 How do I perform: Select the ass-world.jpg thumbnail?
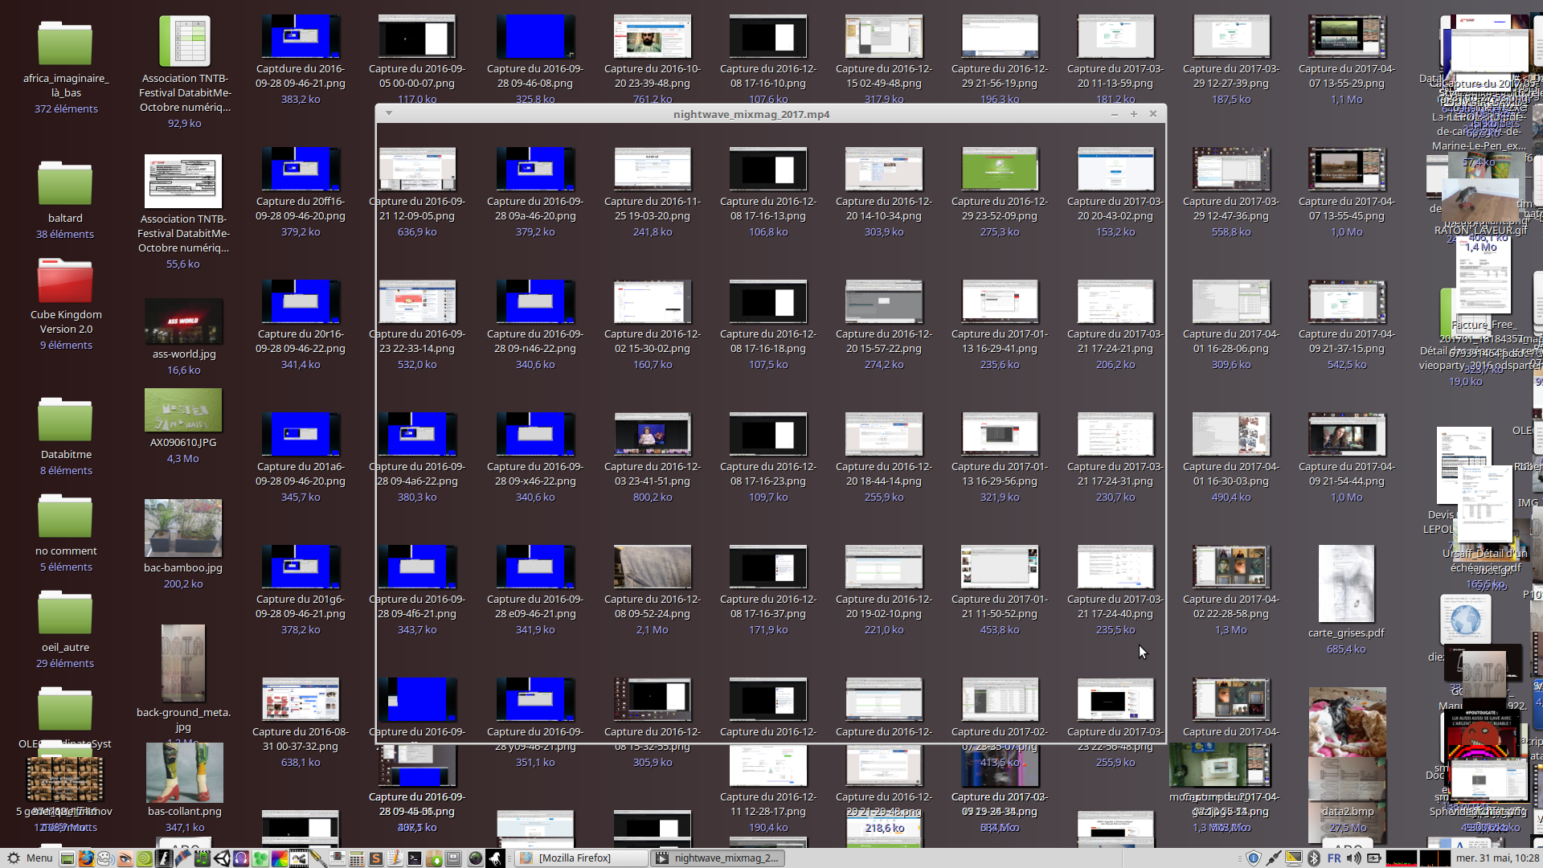(183, 321)
